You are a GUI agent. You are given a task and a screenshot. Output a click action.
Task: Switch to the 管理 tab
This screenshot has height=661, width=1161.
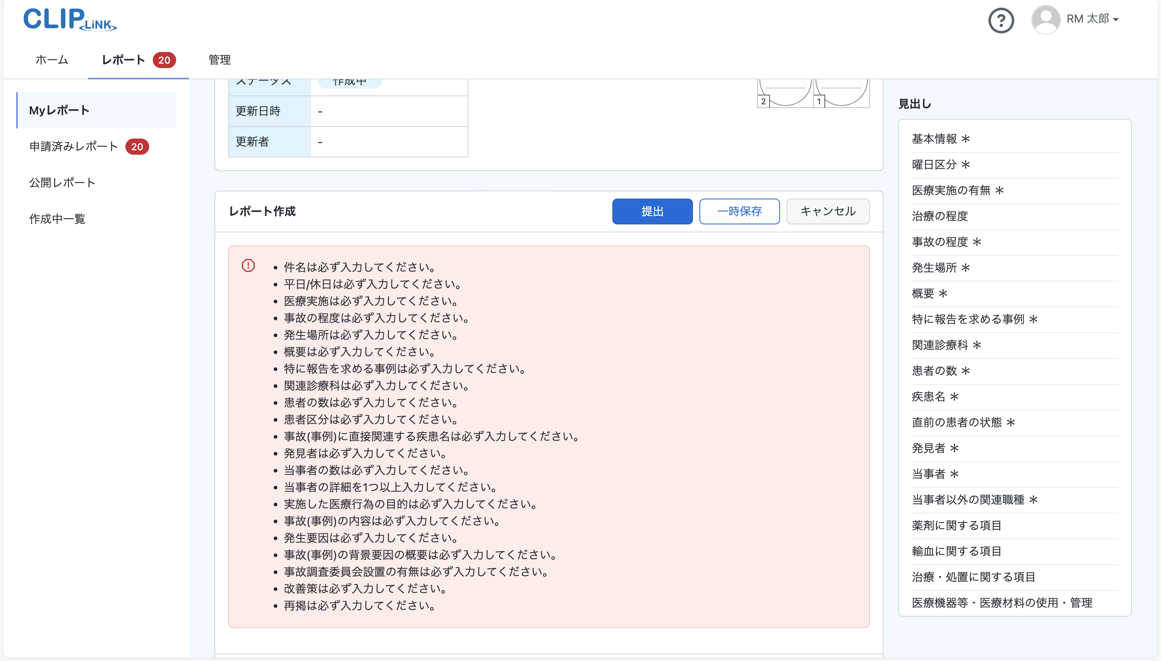(x=219, y=60)
